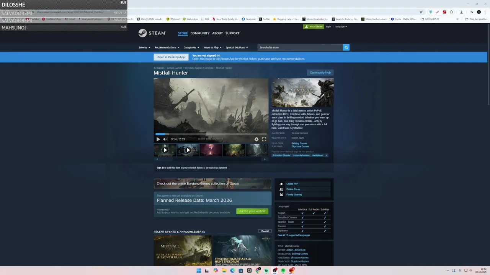The height and width of the screenshot is (275, 490).
Task: Go to the ABOUT tab
Action: coord(217,33)
